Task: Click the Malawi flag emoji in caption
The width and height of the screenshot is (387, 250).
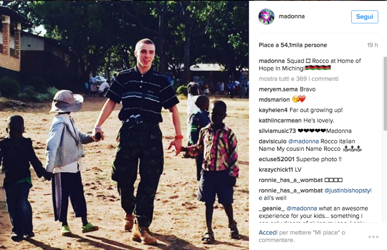Action: pos(318,67)
